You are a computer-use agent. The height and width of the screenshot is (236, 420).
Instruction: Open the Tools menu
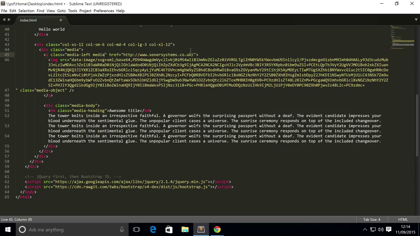click(x=73, y=11)
